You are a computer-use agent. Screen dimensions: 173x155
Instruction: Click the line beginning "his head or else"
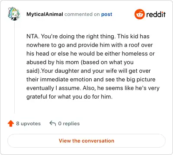pyautogui.click(x=90, y=54)
